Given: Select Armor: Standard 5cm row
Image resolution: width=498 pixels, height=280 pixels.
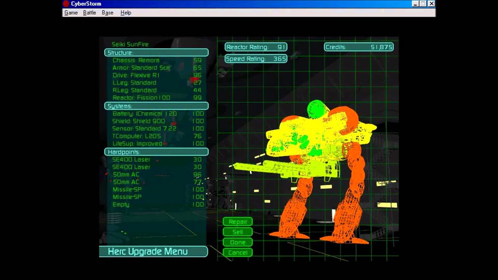Looking at the screenshot, I should pos(157,68).
